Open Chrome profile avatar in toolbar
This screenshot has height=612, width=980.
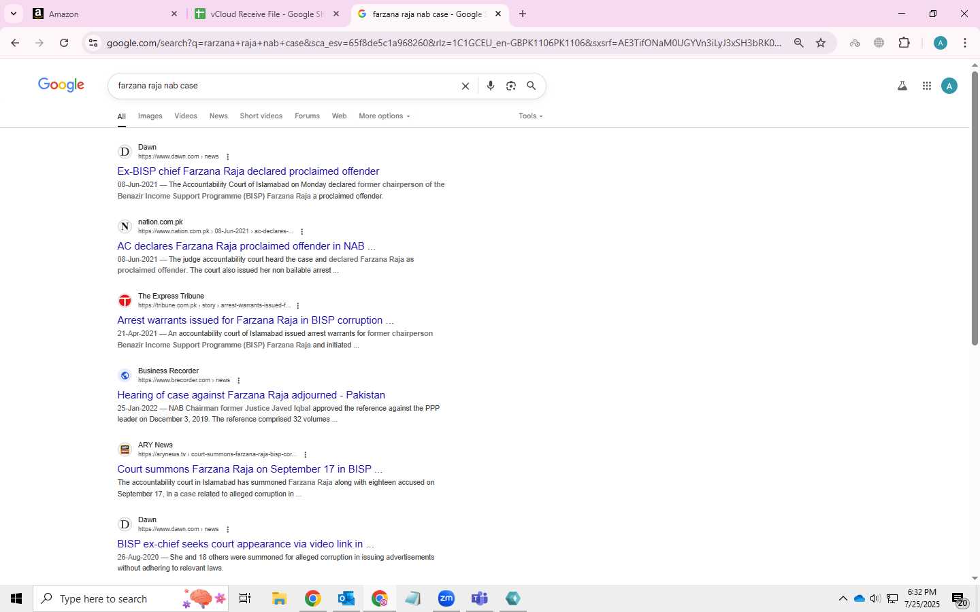(941, 43)
